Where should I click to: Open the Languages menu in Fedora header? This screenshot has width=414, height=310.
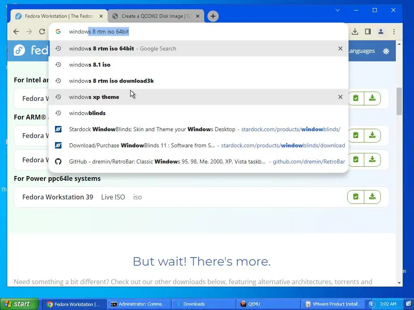pyautogui.click(x=361, y=51)
